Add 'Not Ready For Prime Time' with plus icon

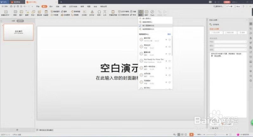click(166, 61)
